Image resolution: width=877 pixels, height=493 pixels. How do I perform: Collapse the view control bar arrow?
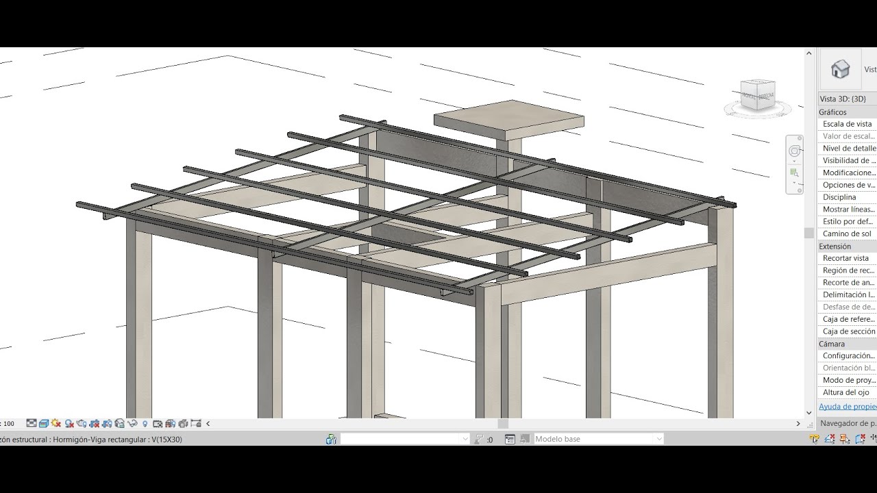click(208, 424)
